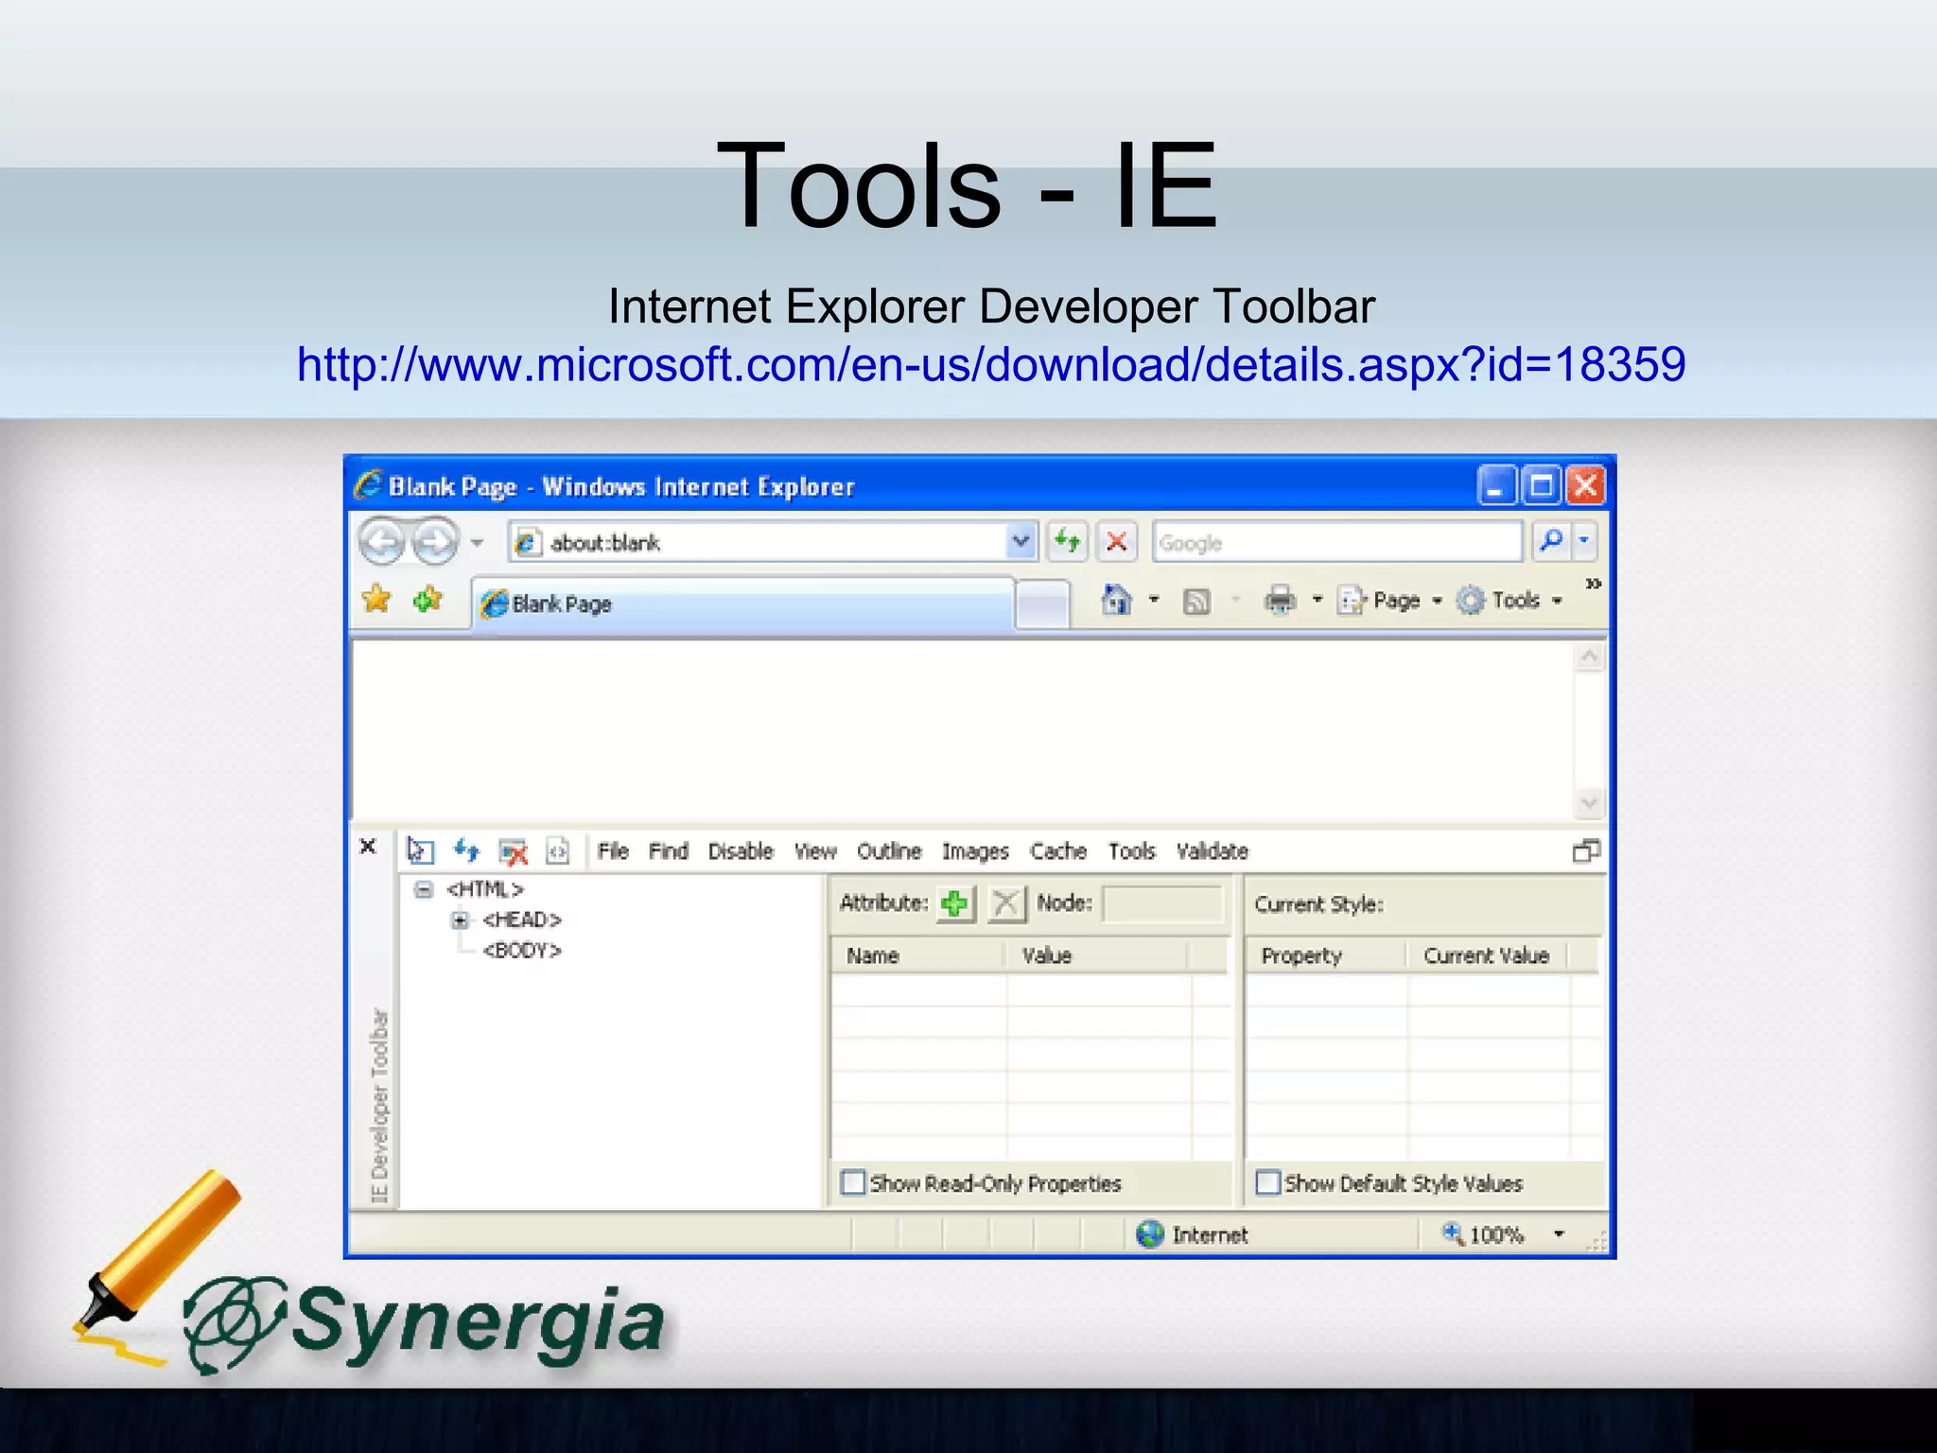Open the Validate menu in developer toolbar
The image size is (1937, 1453).
(x=1212, y=851)
